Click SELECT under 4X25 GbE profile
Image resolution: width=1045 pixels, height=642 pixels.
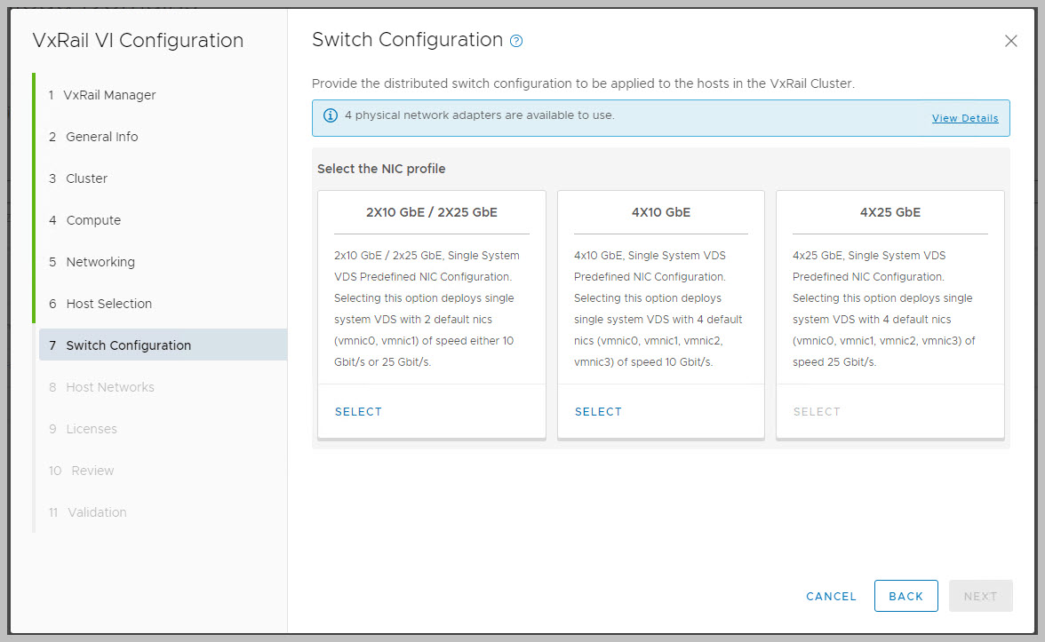[x=817, y=412]
